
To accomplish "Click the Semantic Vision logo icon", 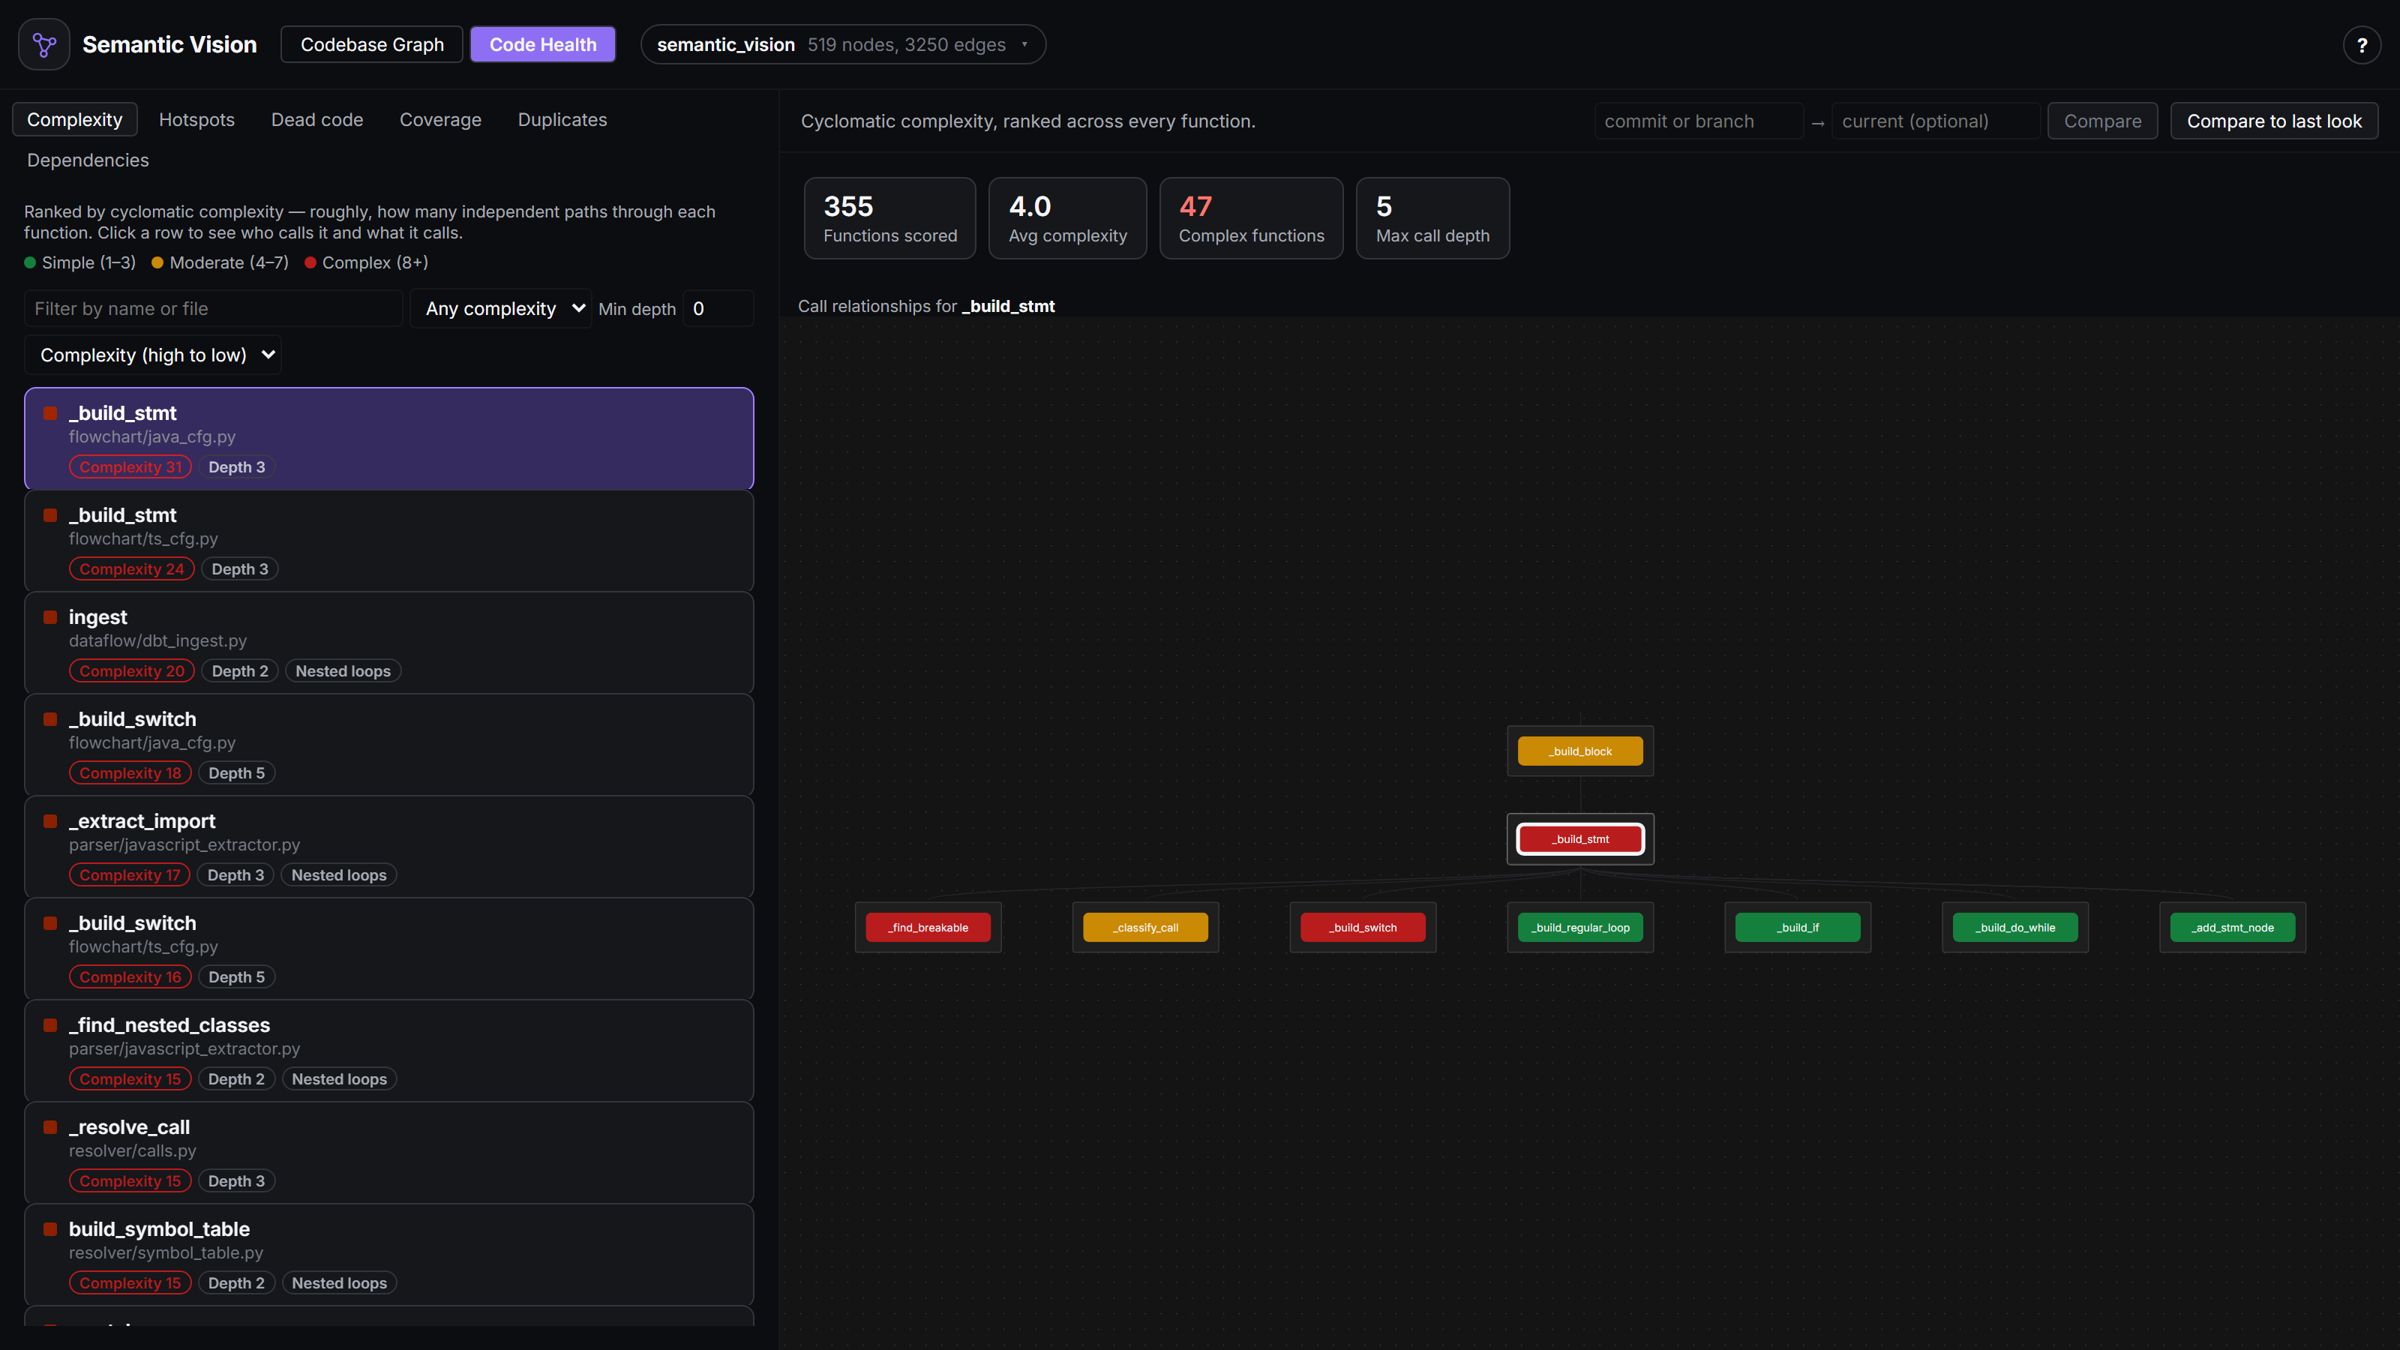I will 43,43.
